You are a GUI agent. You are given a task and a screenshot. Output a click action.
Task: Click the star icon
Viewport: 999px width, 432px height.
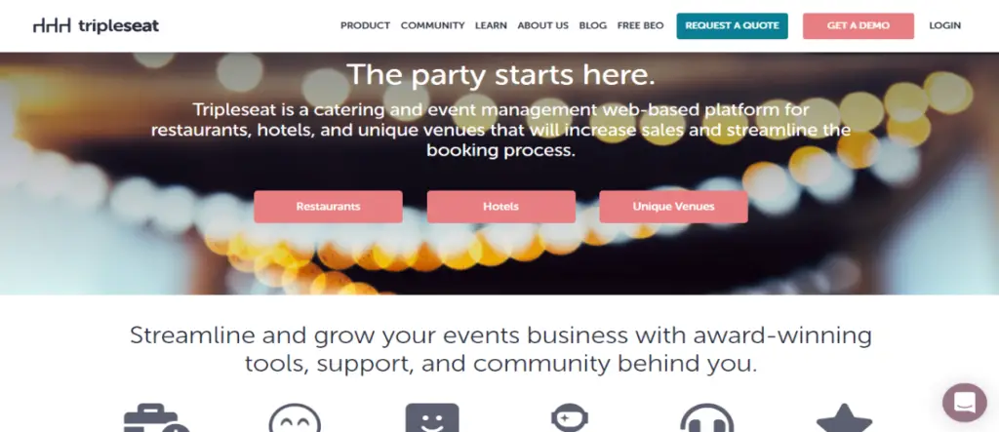point(844,418)
